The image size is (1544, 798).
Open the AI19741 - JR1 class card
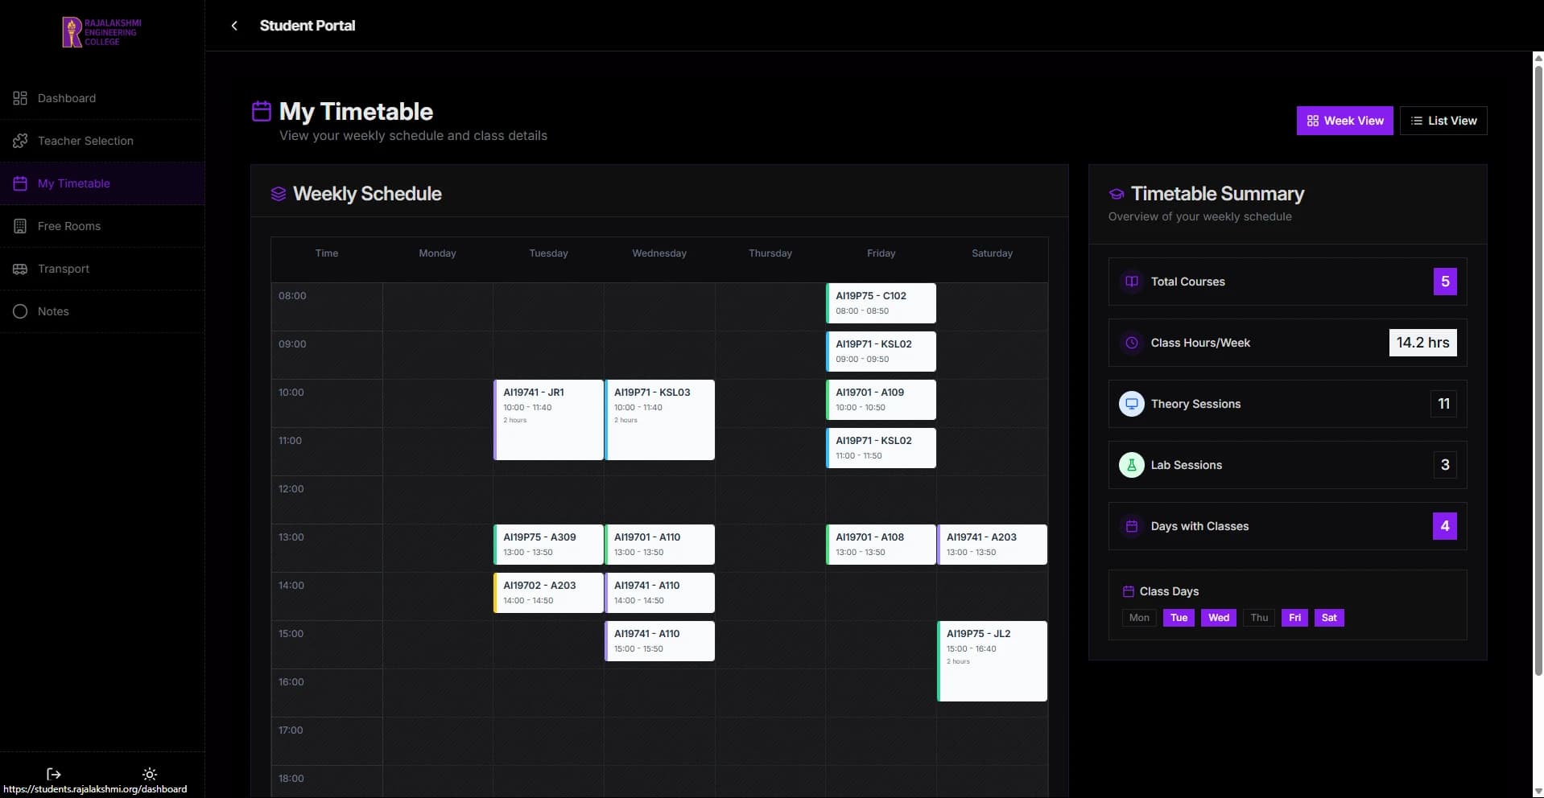(x=548, y=418)
